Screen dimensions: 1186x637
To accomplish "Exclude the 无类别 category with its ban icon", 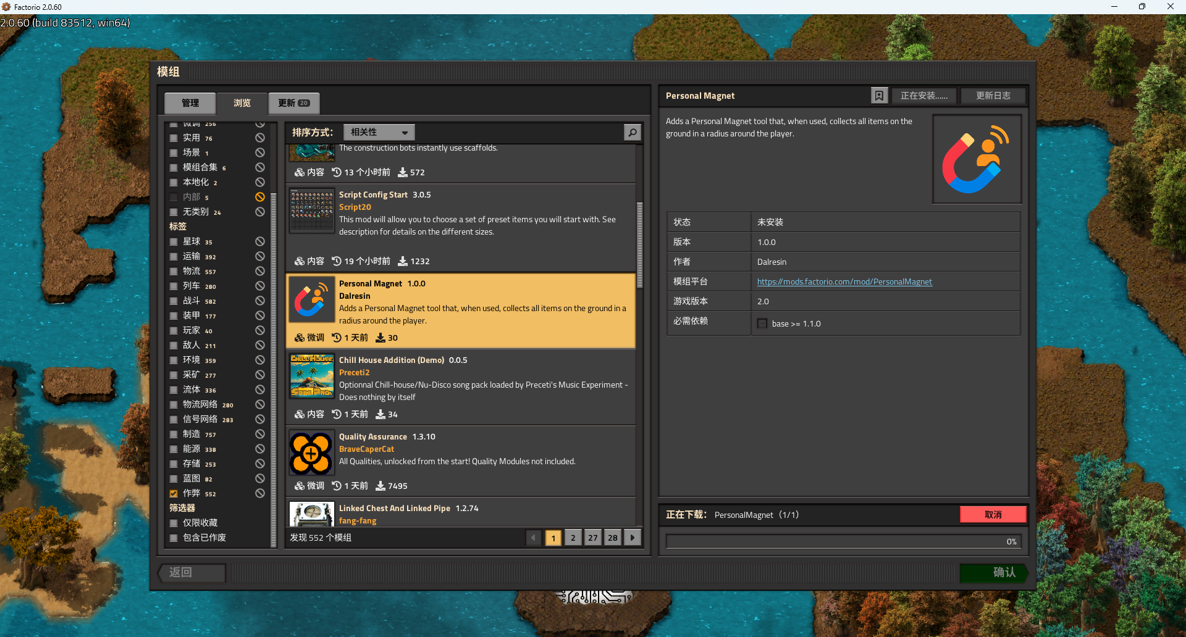I will click(x=260, y=212).
